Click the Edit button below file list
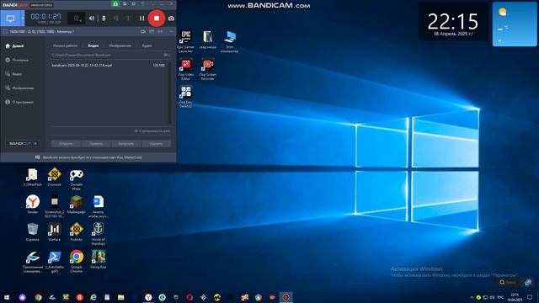 click(96, 144)
